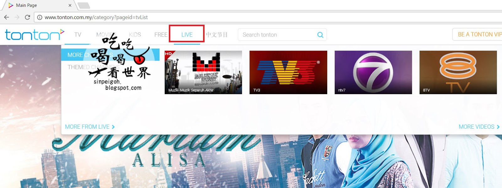Click the Search tonton field
Image resolution: width=502 pixels, height=188 pixels.
click(x=282, y=35)
